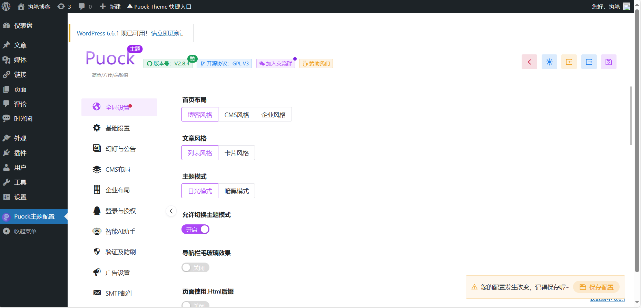Choose 日光模式 theme mode
Viewport: 641px width, 308px height.
(x=200, y=191)
